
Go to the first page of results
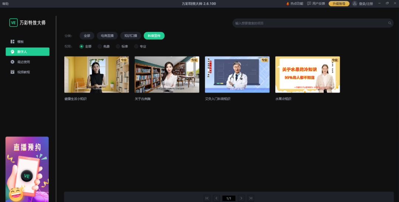pos(207,198)
